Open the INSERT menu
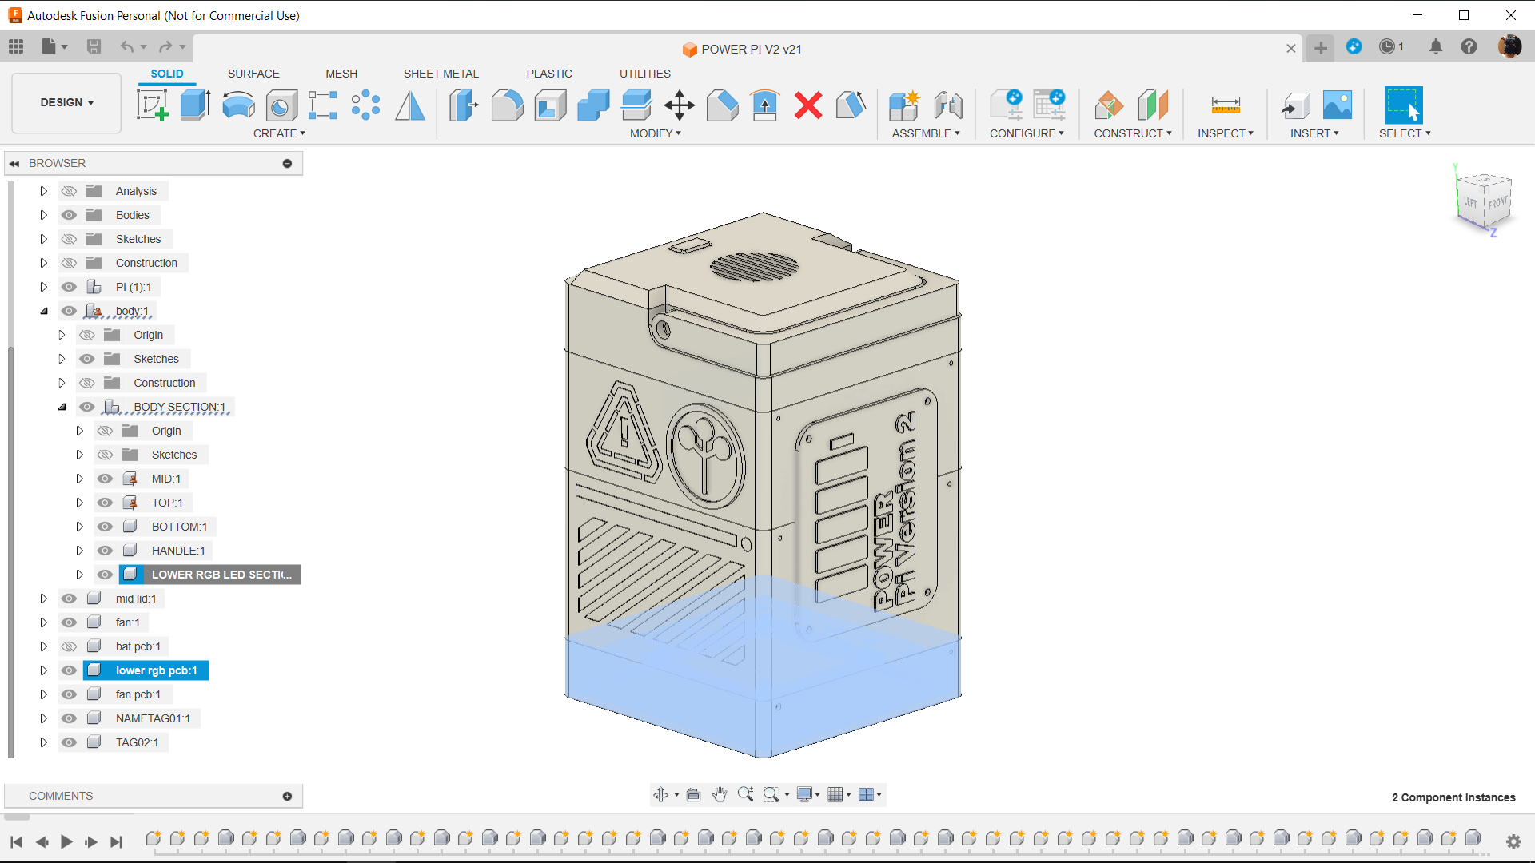Screen dimensions: 1535x863 click(x=1314, y=133)
